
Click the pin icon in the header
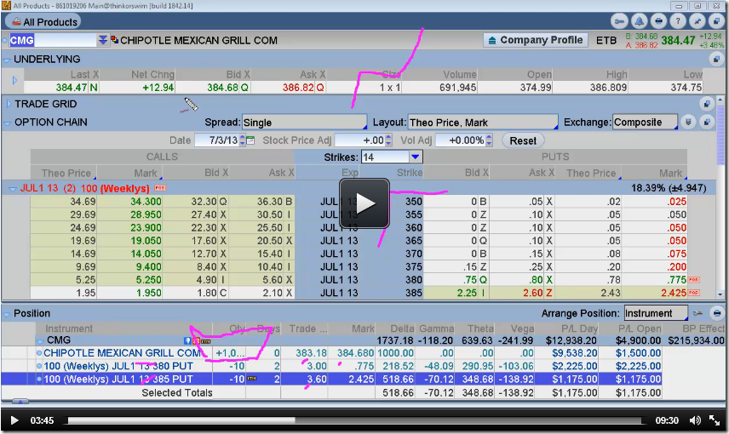(x=697, y=21)
